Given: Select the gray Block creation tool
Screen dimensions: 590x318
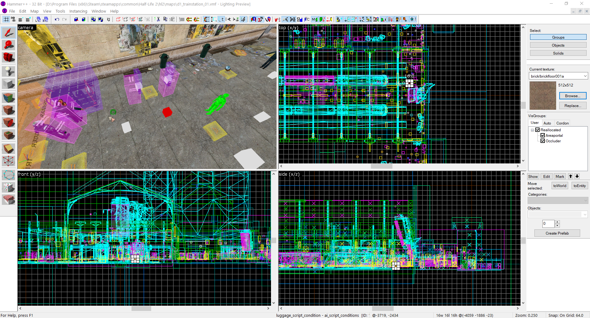Looking at the screenshot, I should pyautogui.click(x=9, y=84).
